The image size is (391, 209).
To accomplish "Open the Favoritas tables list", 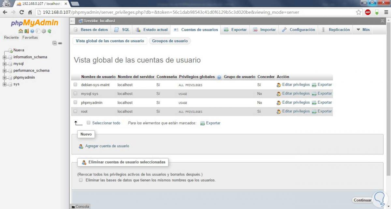I will point(30,38).
